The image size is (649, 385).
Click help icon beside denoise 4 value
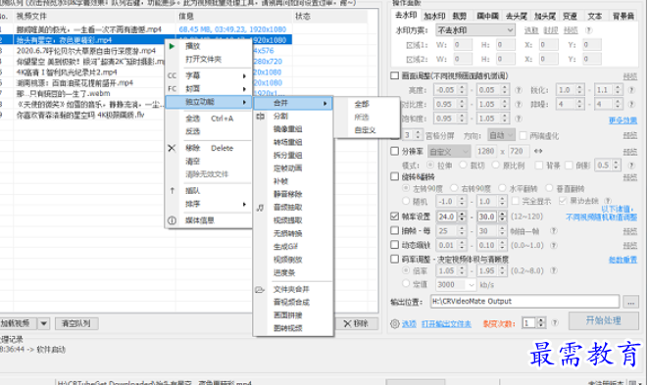pos(631,104)
